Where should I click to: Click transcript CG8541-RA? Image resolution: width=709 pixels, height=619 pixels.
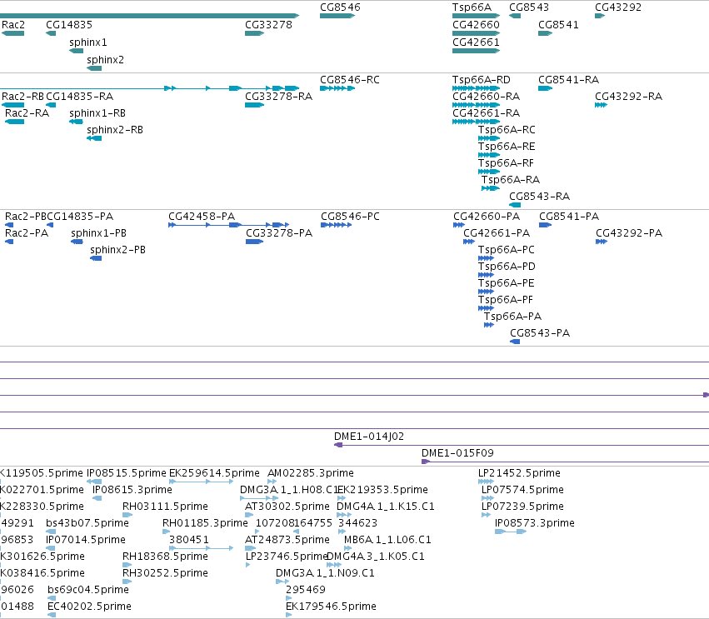coord(569,80)
